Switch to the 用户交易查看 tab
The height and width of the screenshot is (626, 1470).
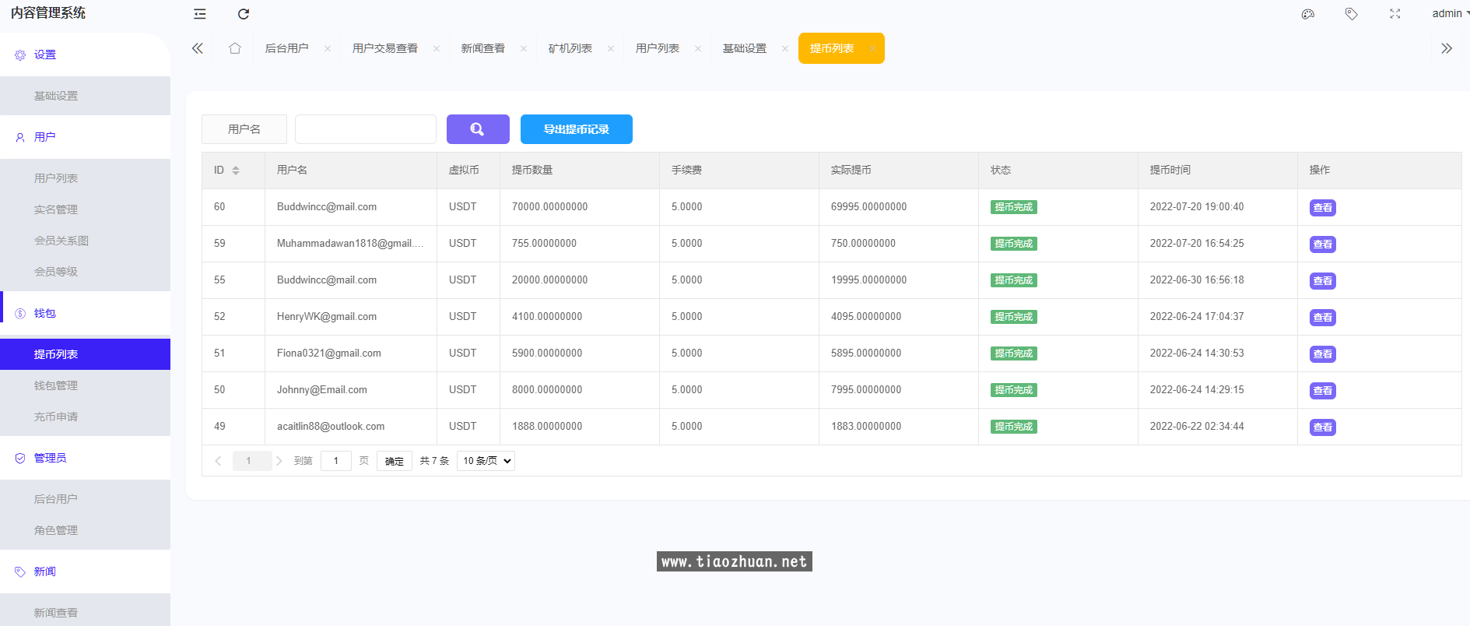[x=385, y=48]
